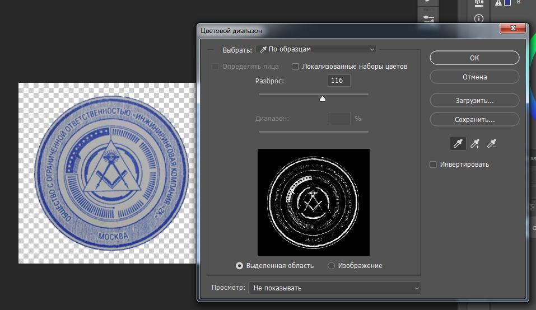Toggle the Инвертировать checkbox

point(433,165)
